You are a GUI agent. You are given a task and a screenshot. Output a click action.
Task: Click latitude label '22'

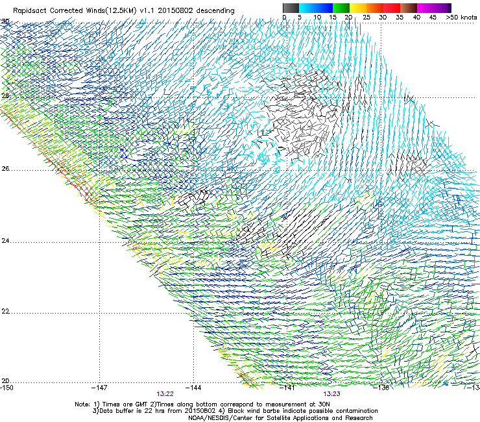click(5, 311)
